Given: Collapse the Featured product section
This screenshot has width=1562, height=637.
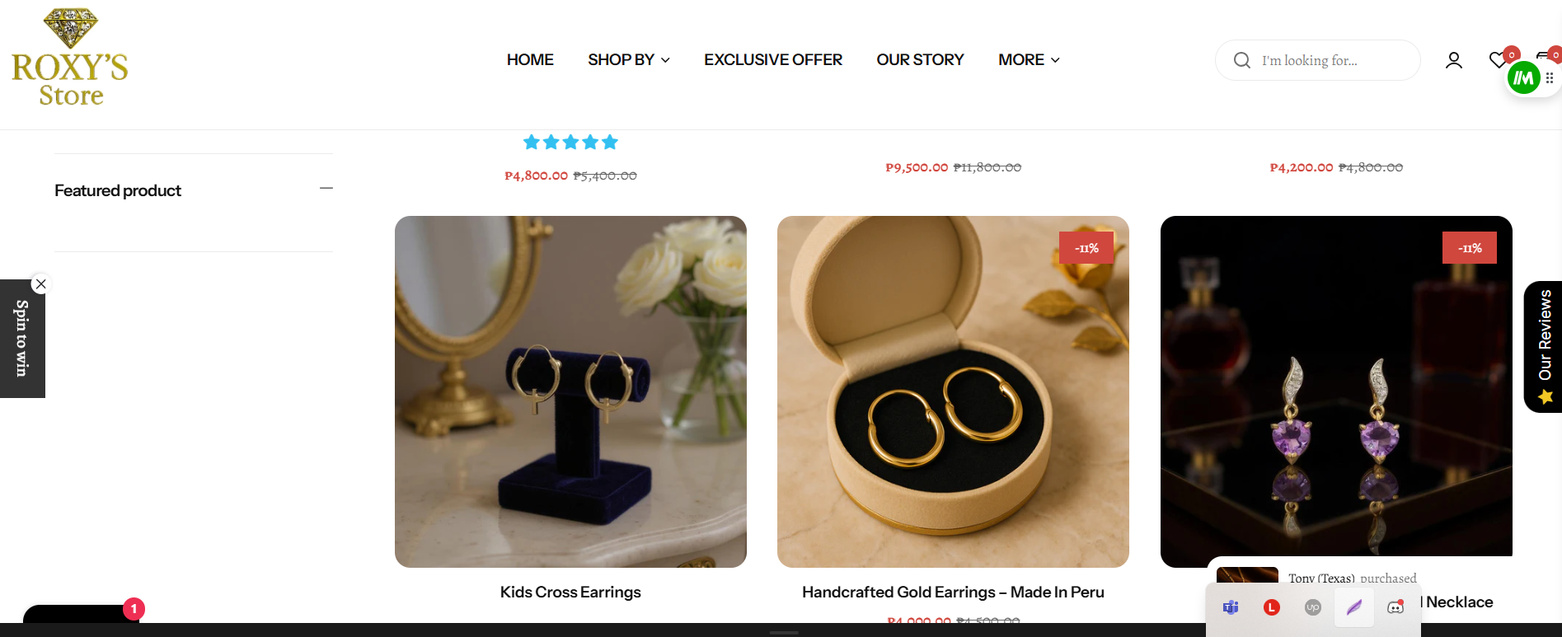Looking at the screenshot, I should 326,189.
